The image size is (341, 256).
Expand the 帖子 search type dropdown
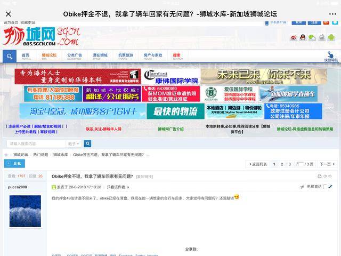click(x=74, y=143)
